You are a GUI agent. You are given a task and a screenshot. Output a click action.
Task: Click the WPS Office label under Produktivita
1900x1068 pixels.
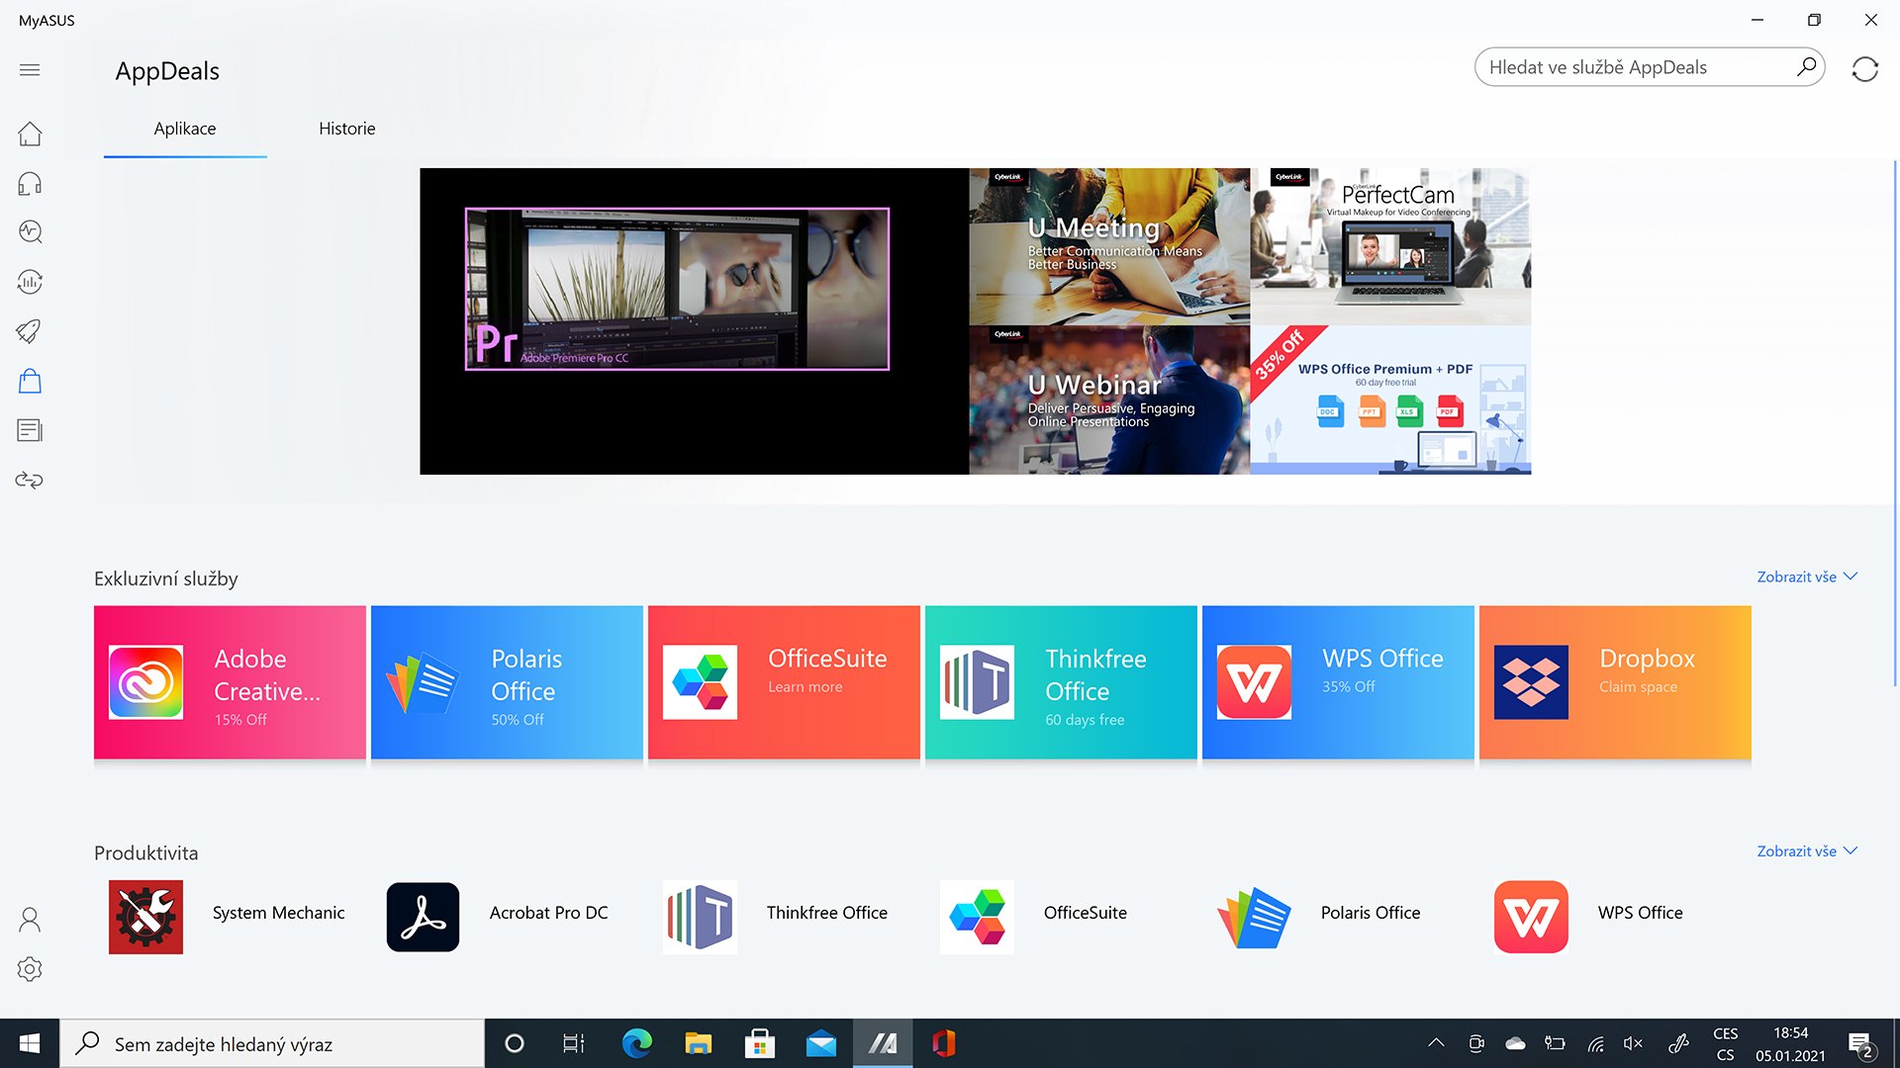click(x=1640, y=913)
